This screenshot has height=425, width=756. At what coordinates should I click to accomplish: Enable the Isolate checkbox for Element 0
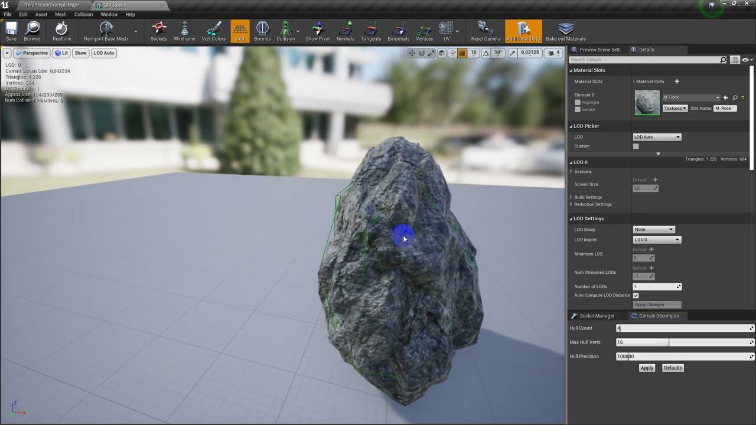(x=578, y=110)
